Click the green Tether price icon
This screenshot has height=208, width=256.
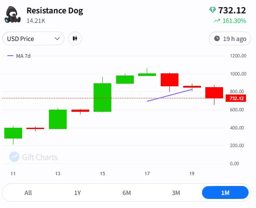213,10
